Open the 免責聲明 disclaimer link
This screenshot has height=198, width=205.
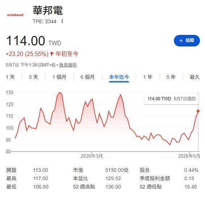point(68,65)
